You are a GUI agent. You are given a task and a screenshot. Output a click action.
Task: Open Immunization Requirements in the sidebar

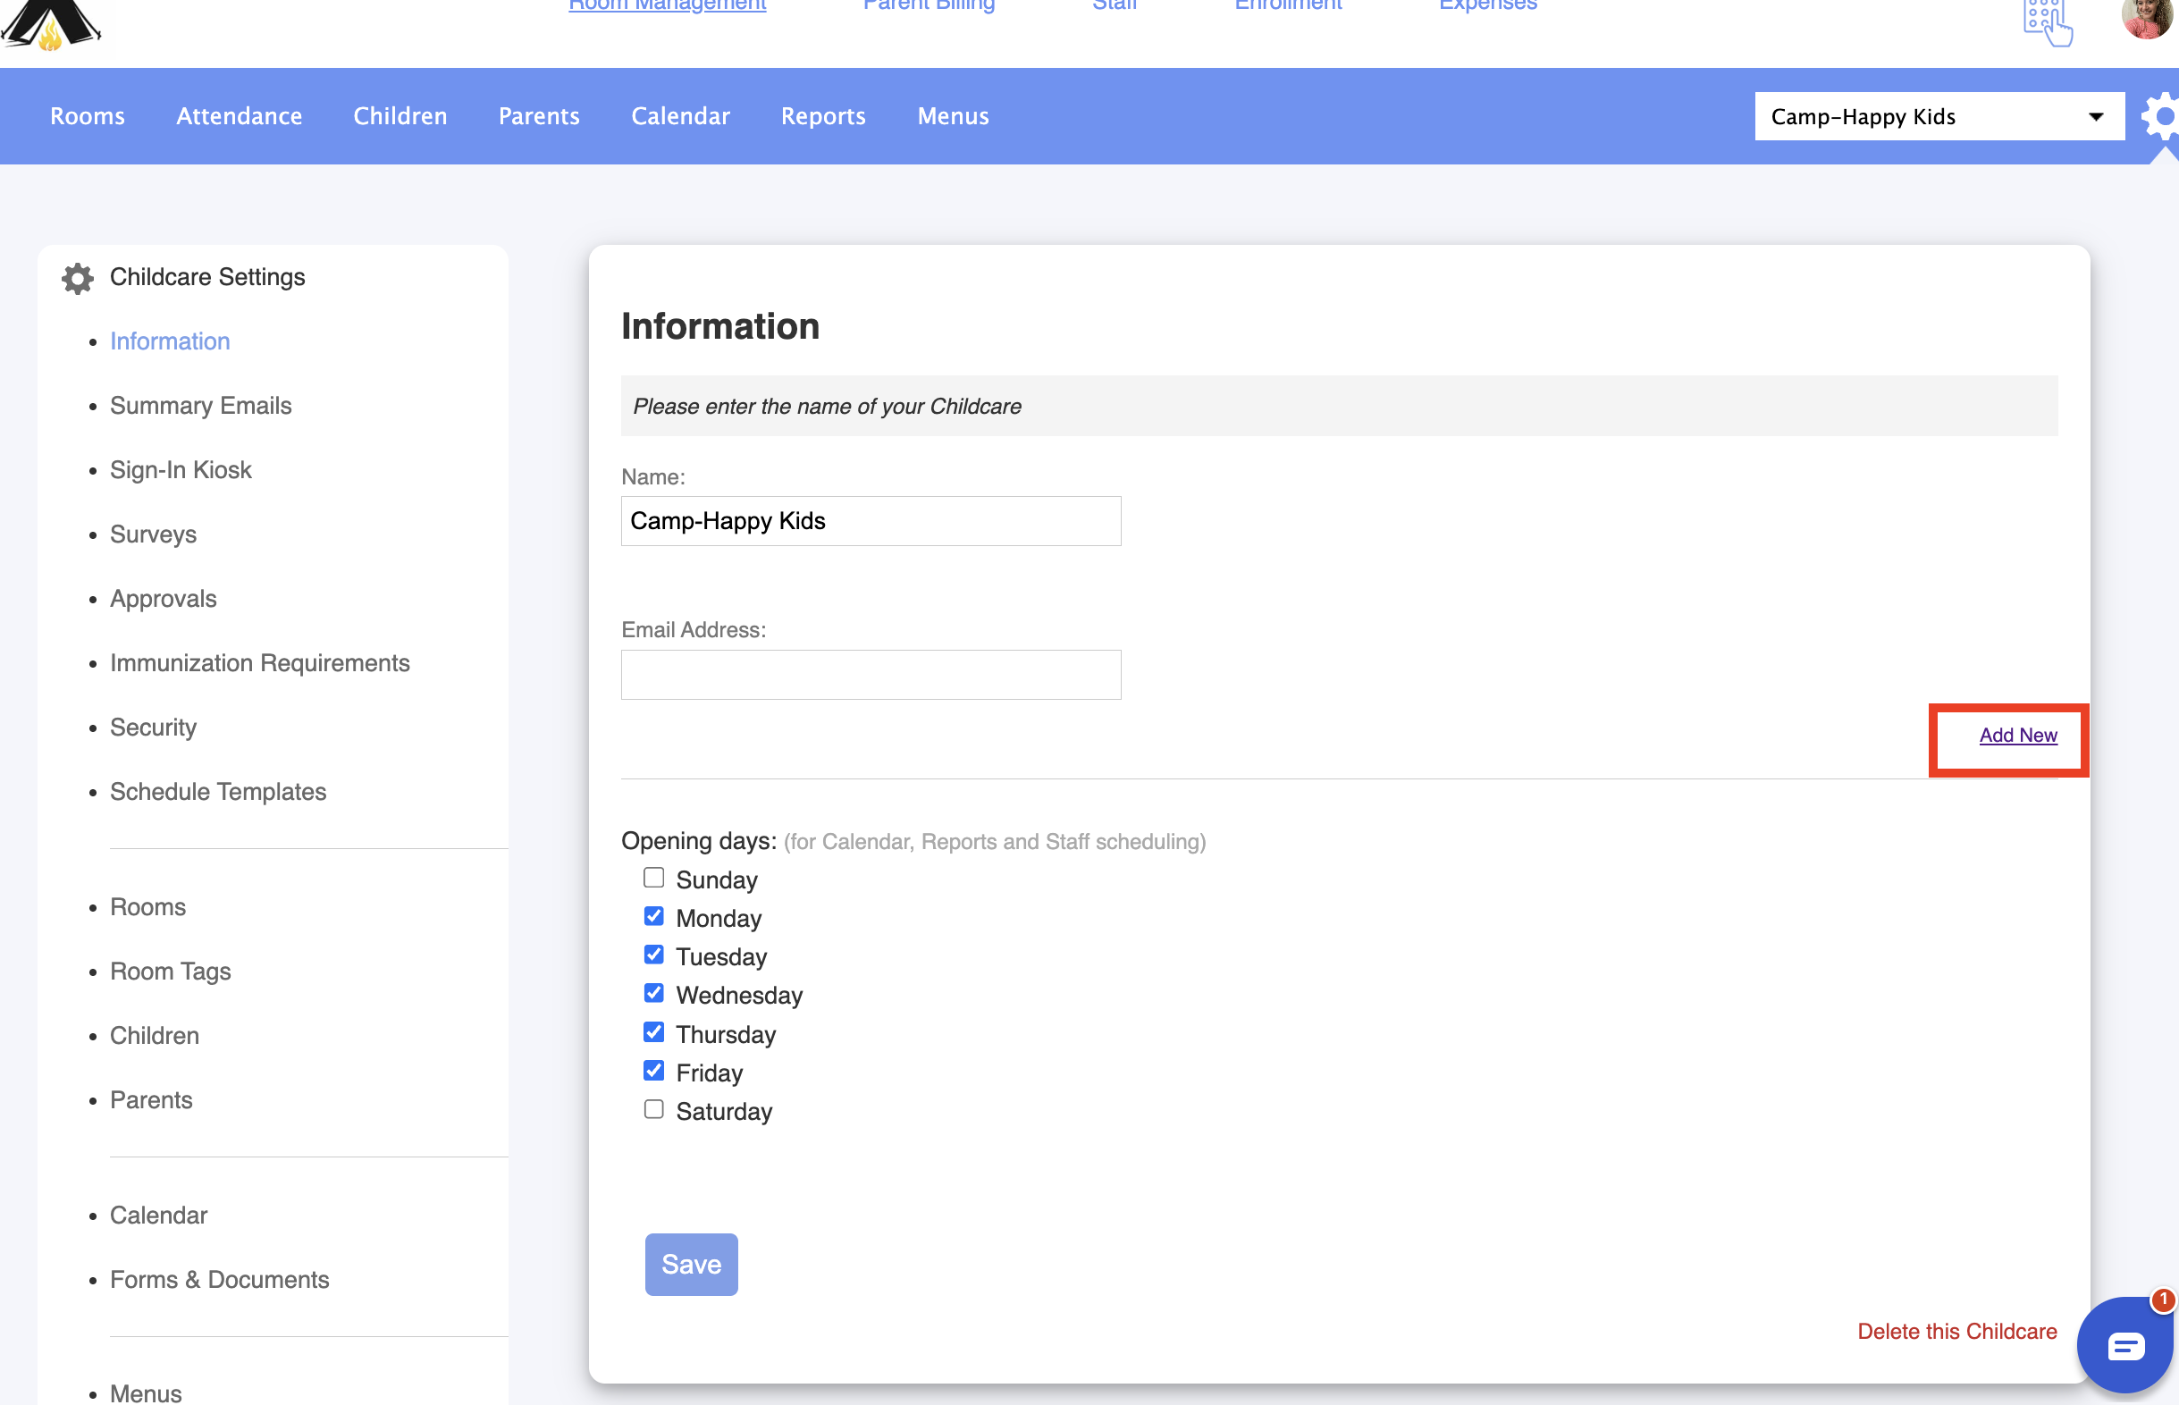pyautogui.click(x=260, y=663)
